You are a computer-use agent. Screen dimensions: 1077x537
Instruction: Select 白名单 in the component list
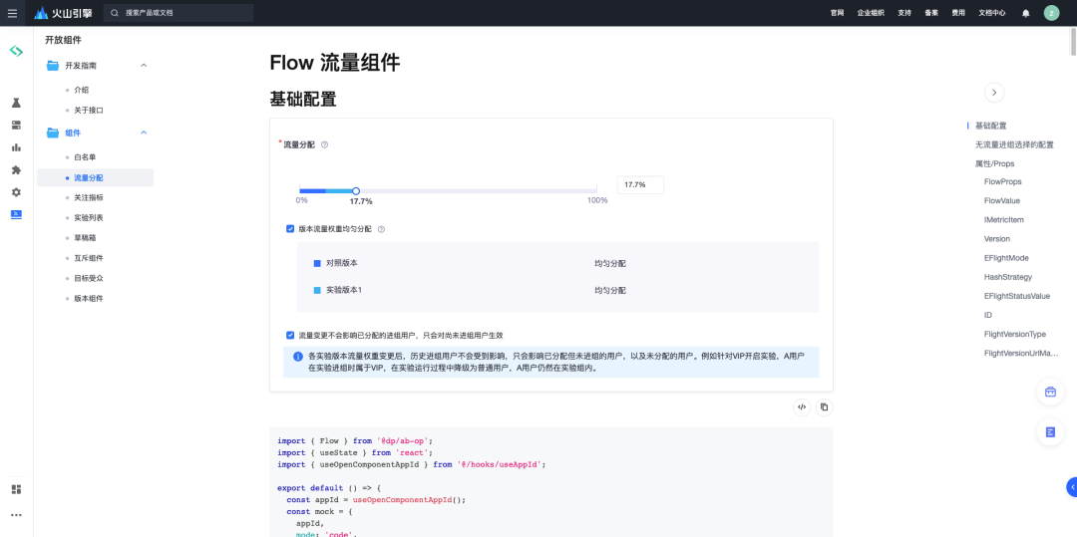pyautogui.click(x=86, y=157)
